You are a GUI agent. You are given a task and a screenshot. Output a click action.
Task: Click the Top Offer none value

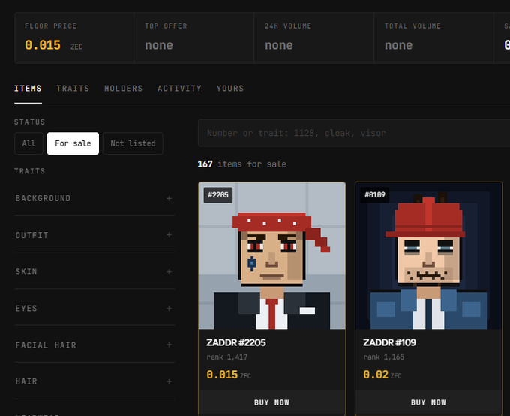159,45
